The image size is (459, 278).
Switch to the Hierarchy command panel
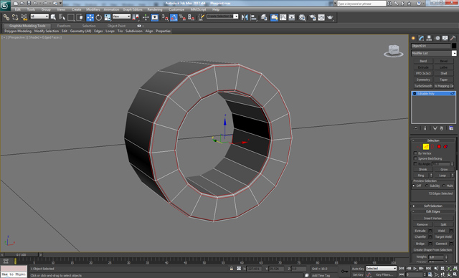click(429, 38)
